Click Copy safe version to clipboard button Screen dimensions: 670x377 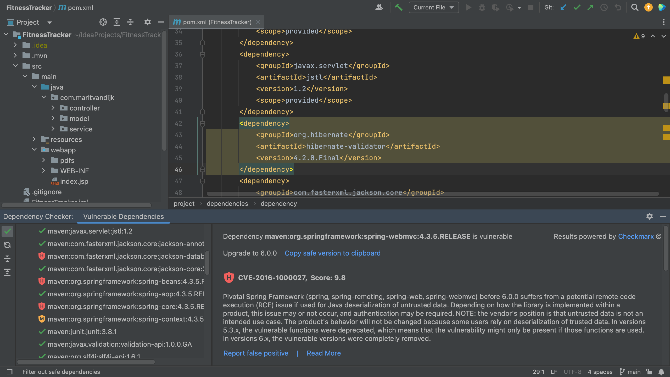(332, 253)
